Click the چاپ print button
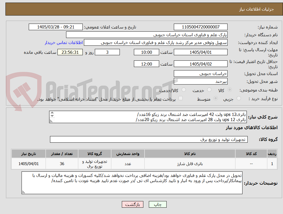 [x=157, y=205]
